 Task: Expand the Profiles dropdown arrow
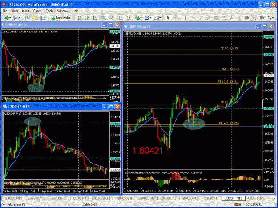pyautogui.click(x=20, y=18)
